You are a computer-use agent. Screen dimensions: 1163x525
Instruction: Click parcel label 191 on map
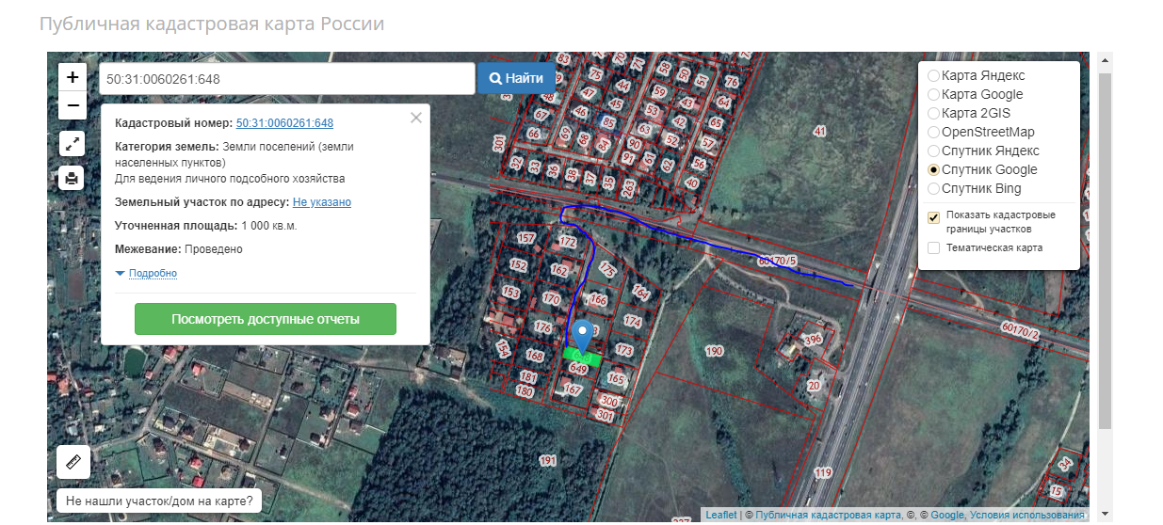pyautogui.click(x=548, y=461)
